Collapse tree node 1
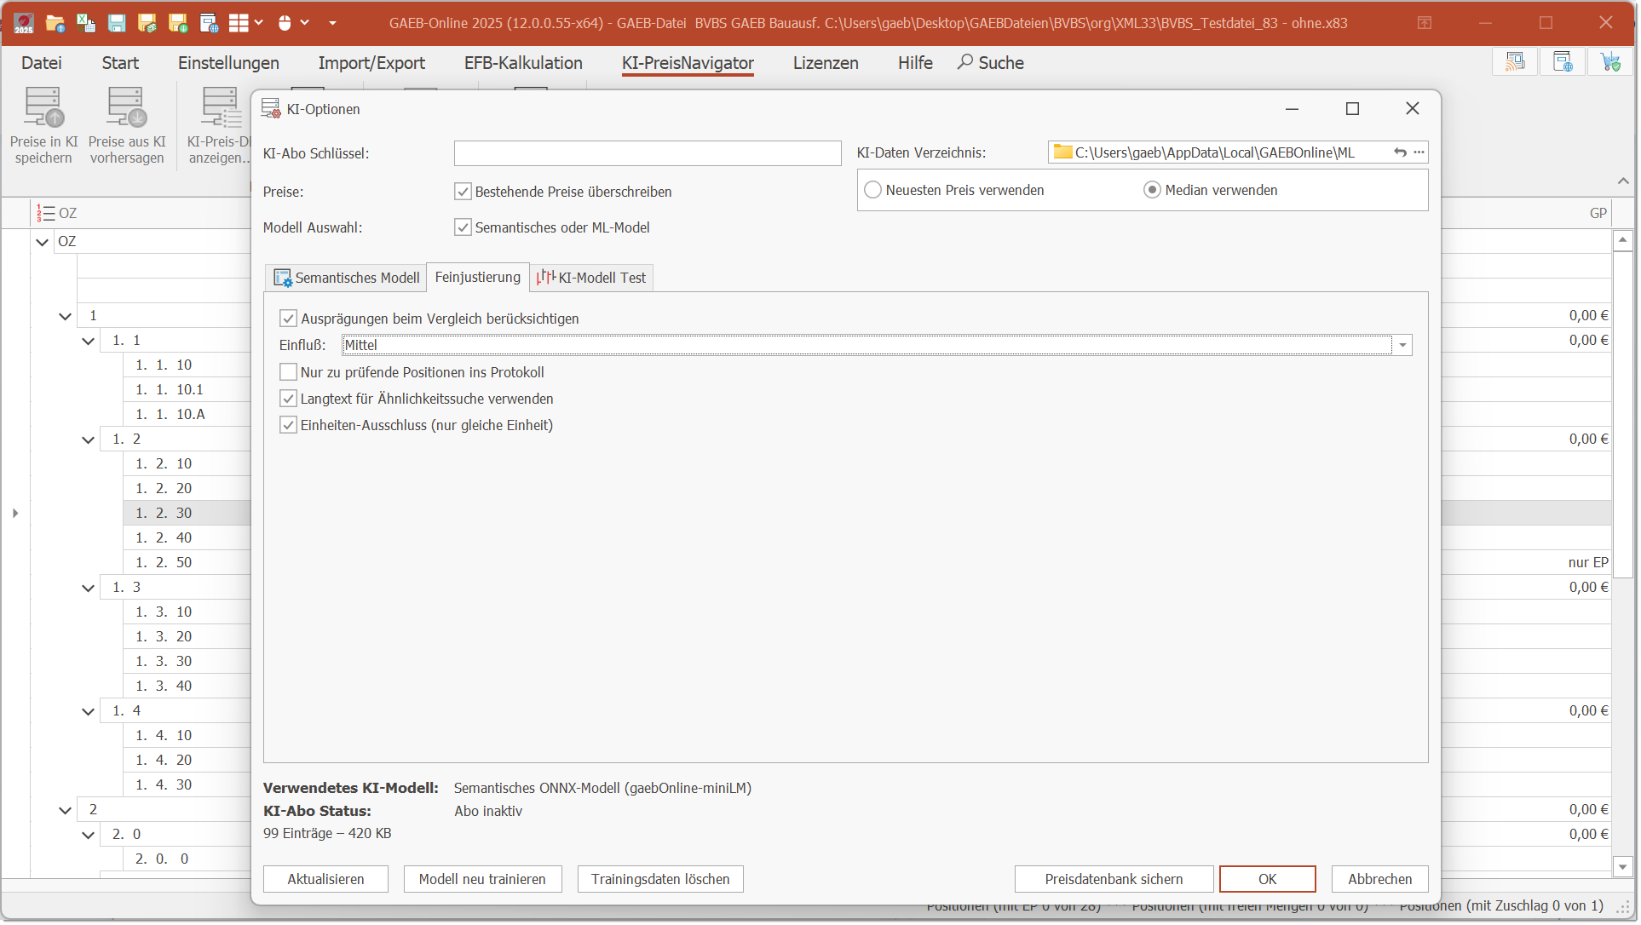Viewport: 1641px width, 925px height. 65,316
